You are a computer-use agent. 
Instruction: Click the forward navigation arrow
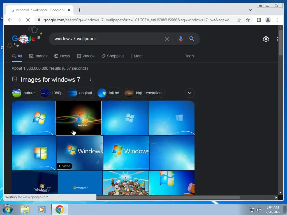(19, 20)
